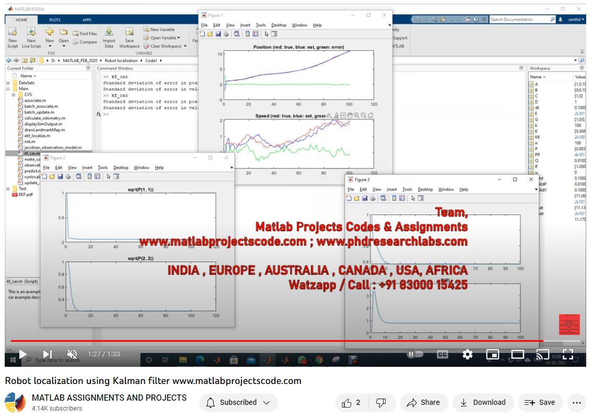593x420 pixels.
Task: Click the channel's Python-logo avatar
Action: [15, 402]
